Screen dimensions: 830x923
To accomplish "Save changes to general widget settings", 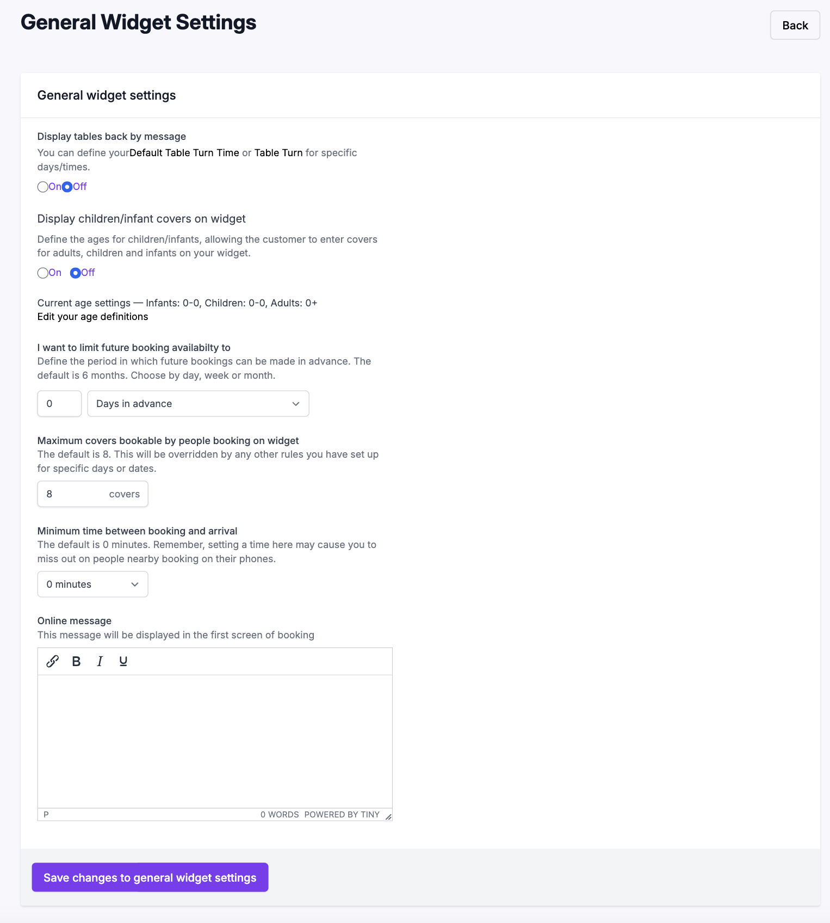I will (150, 877).
